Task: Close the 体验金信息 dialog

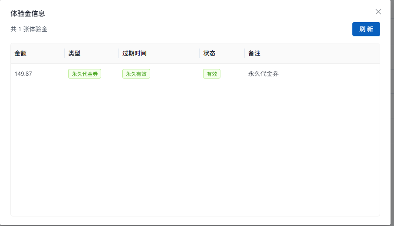Action: (378, 12)
